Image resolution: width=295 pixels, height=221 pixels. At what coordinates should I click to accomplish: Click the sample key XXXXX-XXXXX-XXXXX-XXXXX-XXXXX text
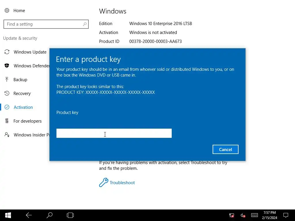120,92
